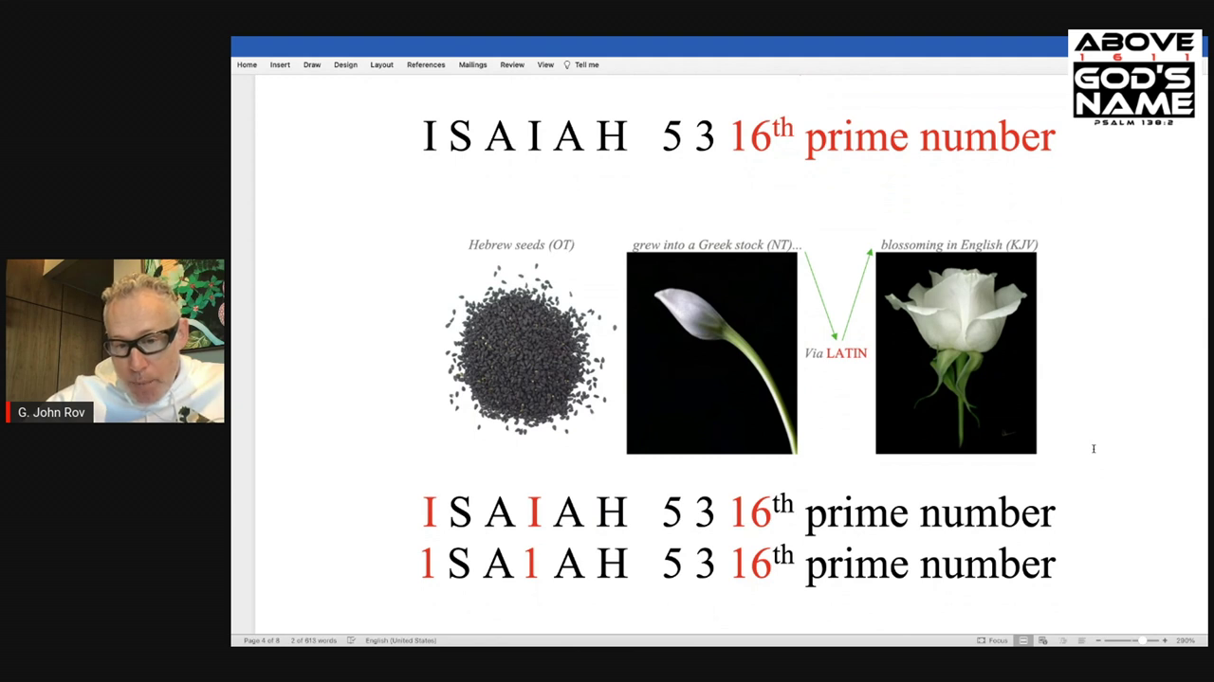
Task: Open Focus mode from status bar
Action: [992, 640]
